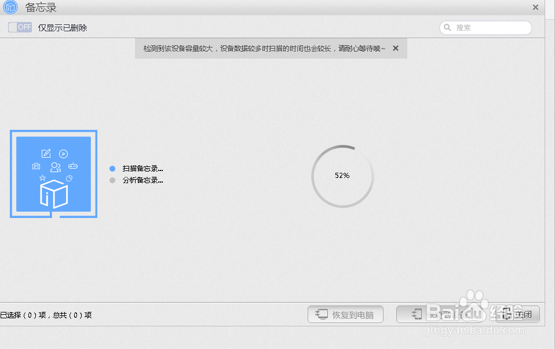Click the scanning notes status text

pos(143,168)
